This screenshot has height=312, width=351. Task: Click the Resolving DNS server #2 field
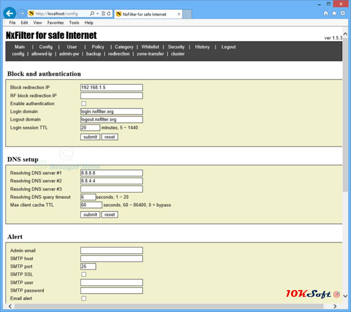click(x=111, y=181)
